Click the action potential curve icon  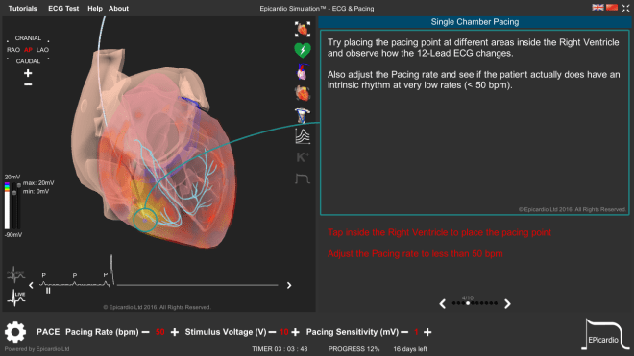tap(303, 178)
